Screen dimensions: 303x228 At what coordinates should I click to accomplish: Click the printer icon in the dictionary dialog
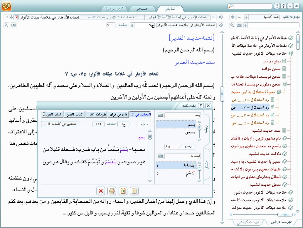(112, 191)
